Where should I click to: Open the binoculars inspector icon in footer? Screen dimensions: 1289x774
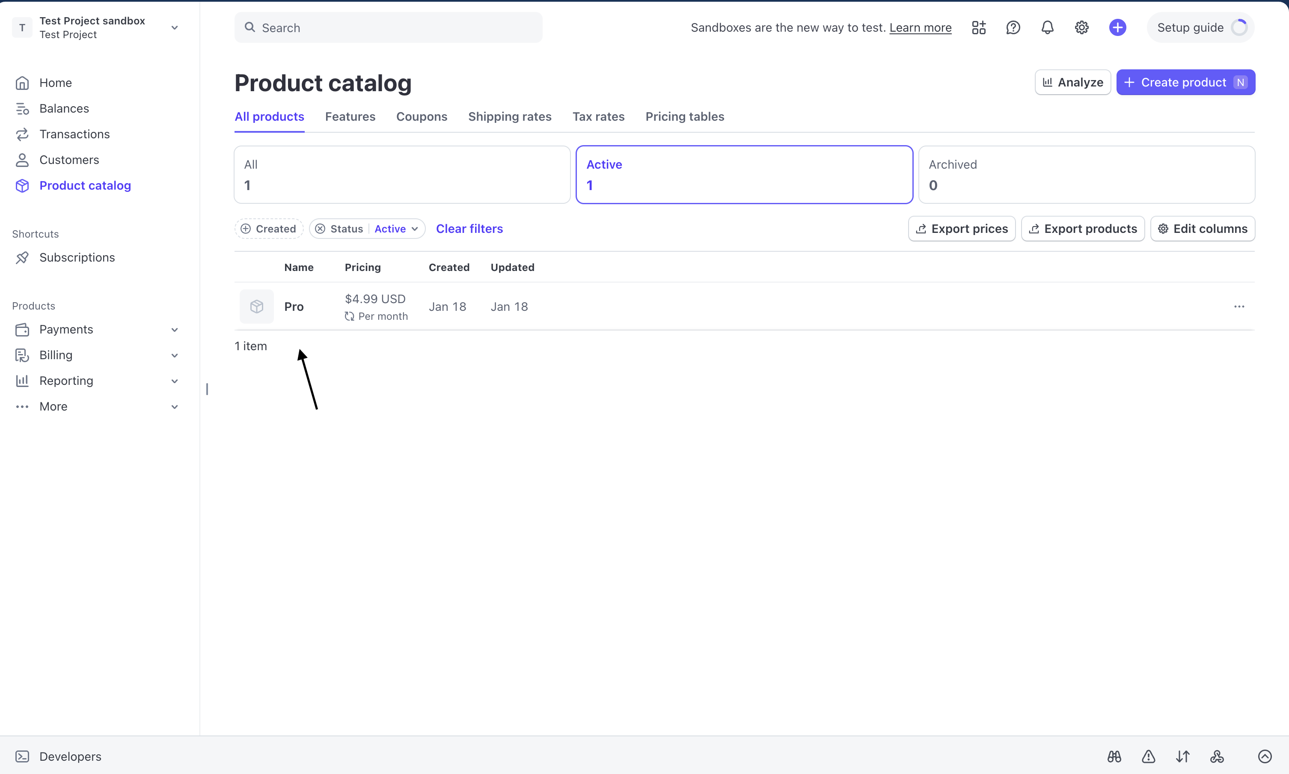[1114, 756]
